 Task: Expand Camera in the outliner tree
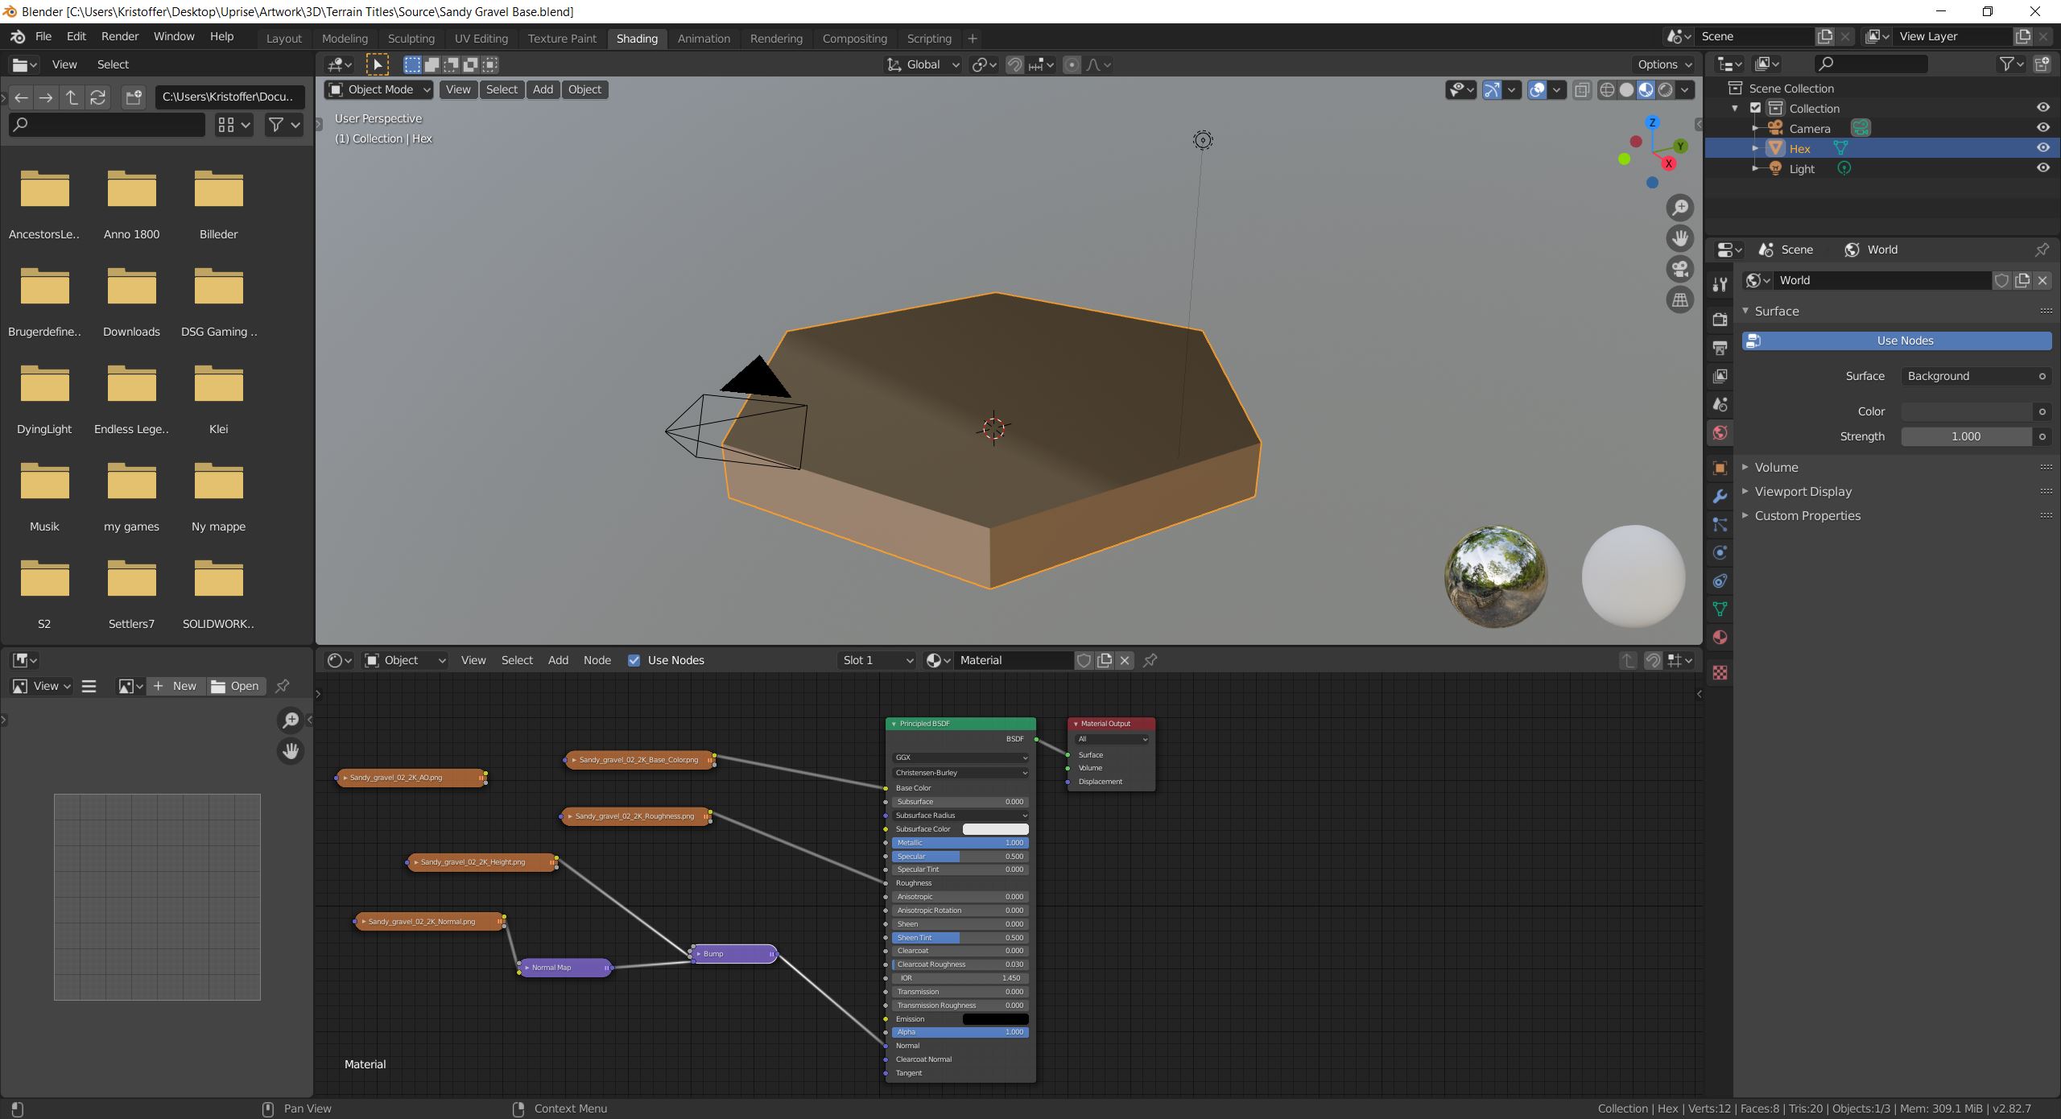1755,128
